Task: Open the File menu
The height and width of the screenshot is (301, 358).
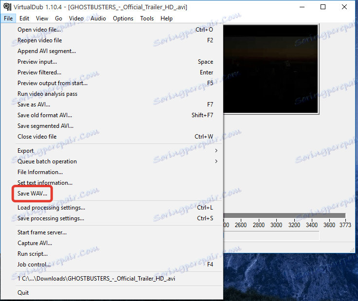Action: coord(8,18)
